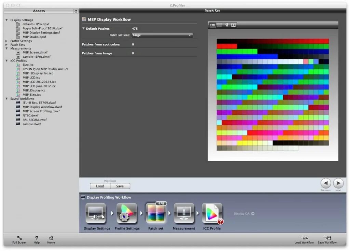Select MBP_Eizo.icc profile
The width and height of the screenshot is (350, 251).
[31, 95]
